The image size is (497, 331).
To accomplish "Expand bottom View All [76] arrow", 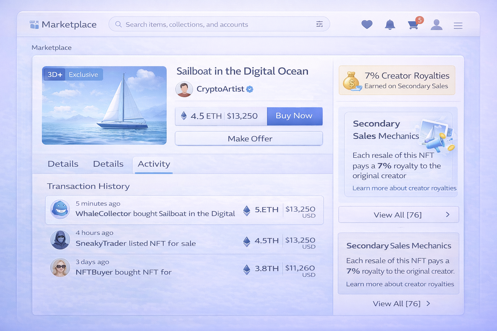I will click(x=428, y=304).
